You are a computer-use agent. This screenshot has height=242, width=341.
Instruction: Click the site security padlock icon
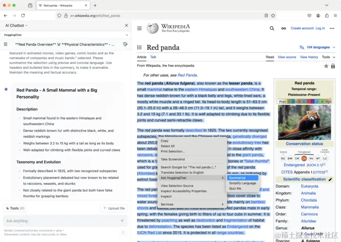coord(66,16)
